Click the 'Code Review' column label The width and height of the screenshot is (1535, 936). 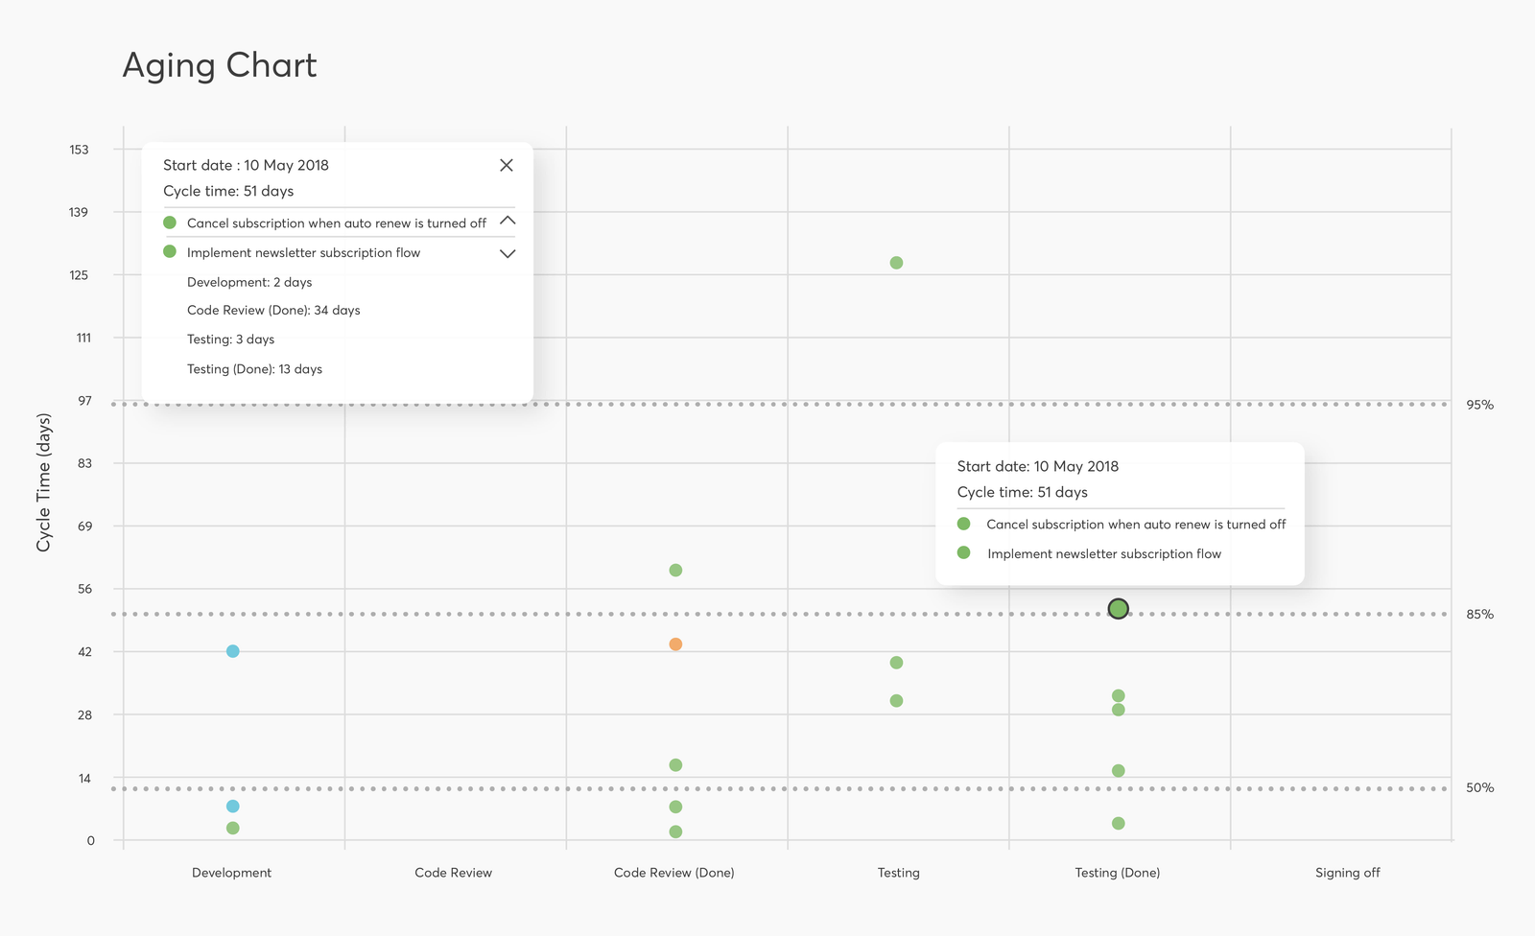pyautogui.click(x=453, y=873)
